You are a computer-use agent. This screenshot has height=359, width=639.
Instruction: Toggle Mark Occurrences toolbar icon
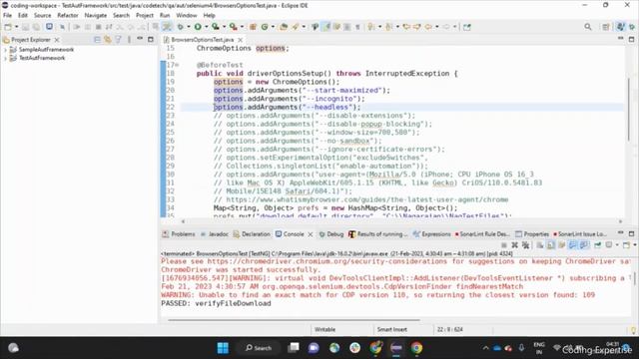point(326,27)
